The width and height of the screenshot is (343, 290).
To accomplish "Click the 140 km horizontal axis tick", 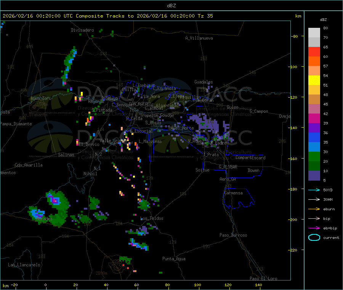I will [x=258, y=285].
